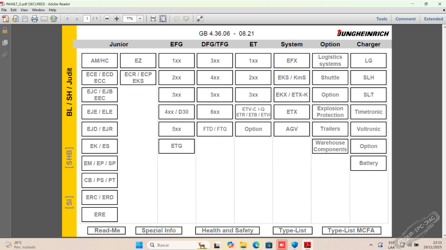Select the fit one full page icon
Image resolution: width=446 pixels, height=250 pixels.
click(x=163, y=19)
